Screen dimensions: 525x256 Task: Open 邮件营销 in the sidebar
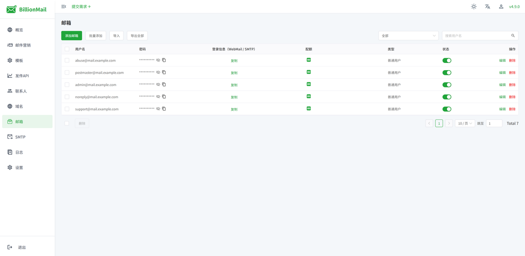point(27,45)
